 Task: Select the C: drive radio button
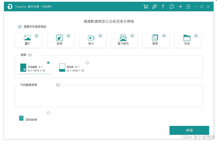48,63
